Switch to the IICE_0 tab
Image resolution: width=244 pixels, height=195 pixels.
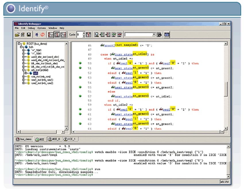tap(55, 139)
